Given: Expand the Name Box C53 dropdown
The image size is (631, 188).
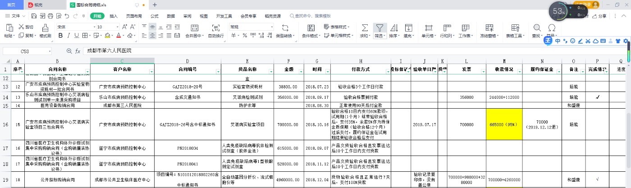Looking at the screenshot, I should pos(49,51).
